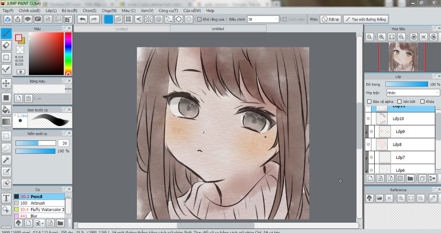Screen dimensions: 441x233
Task: Select the Eraser tool
Action: coord(6,45)
